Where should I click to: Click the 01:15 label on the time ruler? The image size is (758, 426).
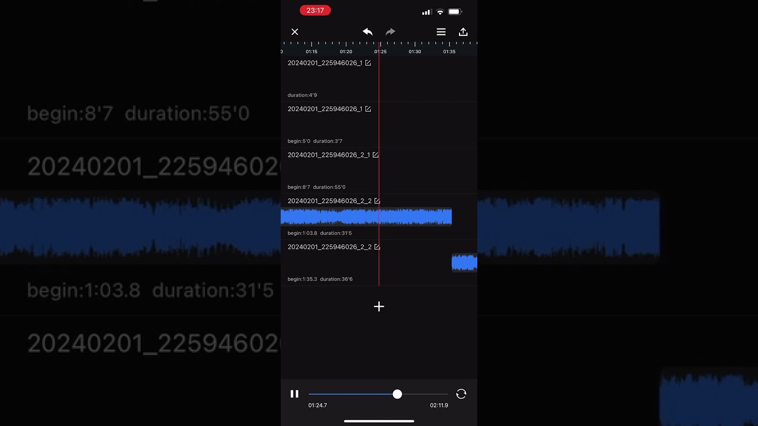[311, 51]
